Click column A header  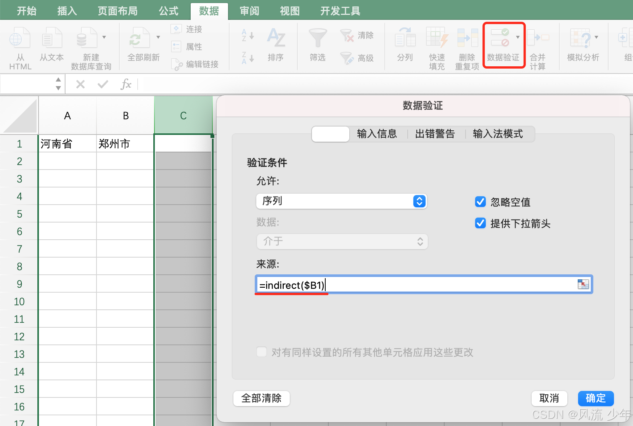67,115
